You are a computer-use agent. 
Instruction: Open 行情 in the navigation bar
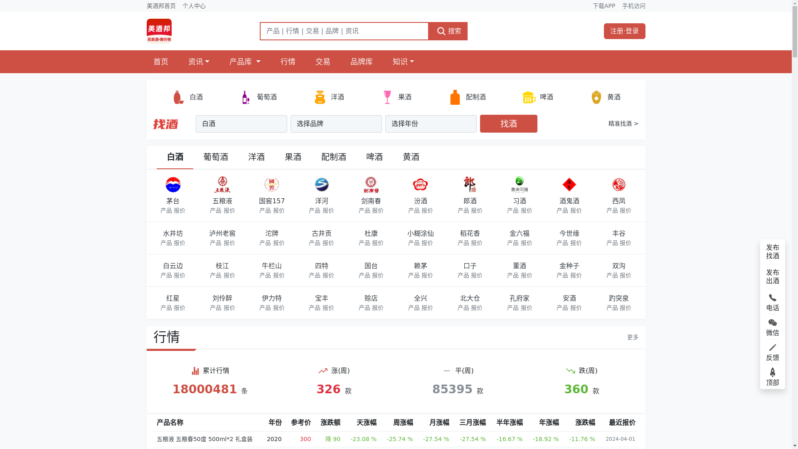point(288,62)
